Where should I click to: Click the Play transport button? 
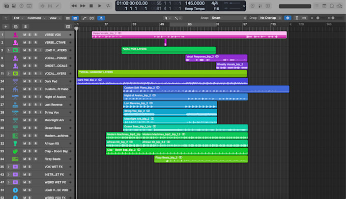click(x=100, y=6)
